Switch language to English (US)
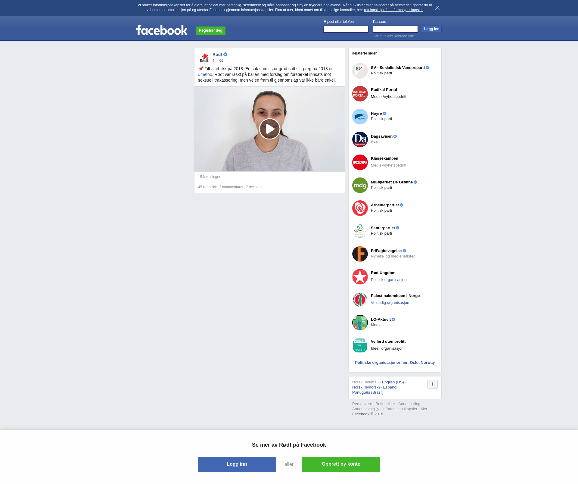This screenshot has height=484, width=578. 393,382
